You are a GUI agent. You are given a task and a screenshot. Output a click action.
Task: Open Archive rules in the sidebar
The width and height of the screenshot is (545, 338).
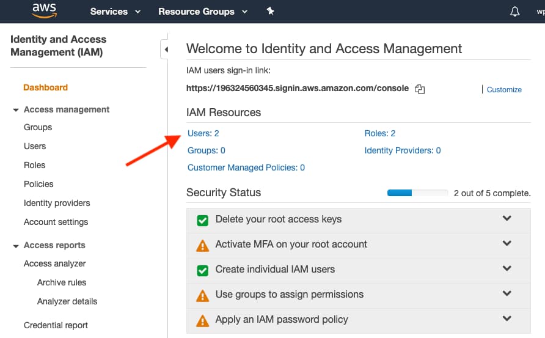62,282
